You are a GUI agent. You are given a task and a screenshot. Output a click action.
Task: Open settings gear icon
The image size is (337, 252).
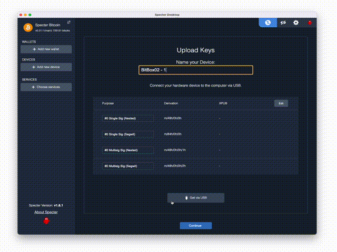tap(296, 23)
